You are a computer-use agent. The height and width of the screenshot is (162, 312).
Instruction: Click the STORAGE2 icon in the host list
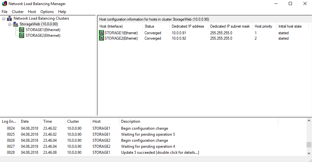coord(101,38)
